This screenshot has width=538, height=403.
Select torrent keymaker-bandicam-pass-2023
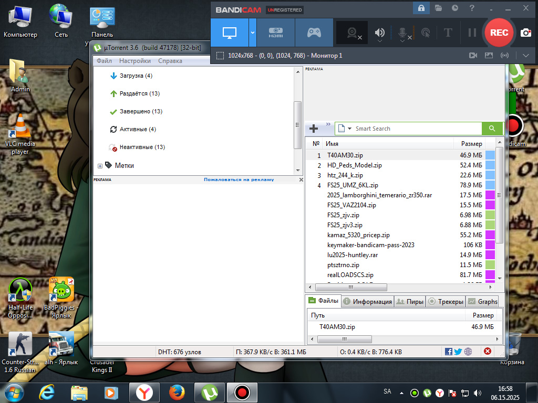(x=370, y=245)
